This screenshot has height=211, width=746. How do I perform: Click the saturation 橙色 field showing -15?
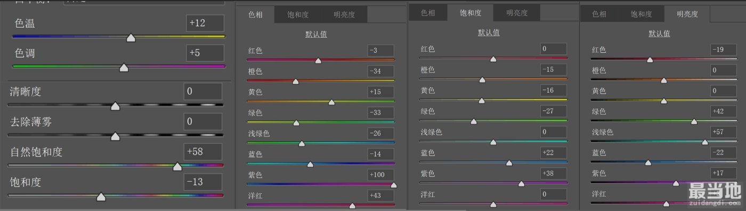tap(553, 70)
